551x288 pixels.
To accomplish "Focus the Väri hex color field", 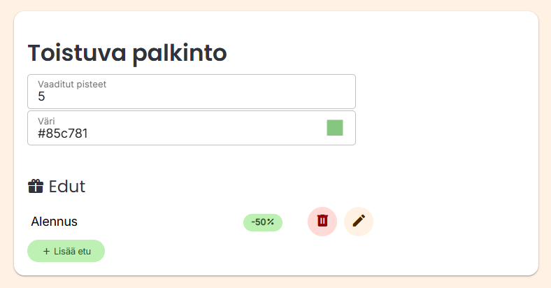I will pos(175,133).
